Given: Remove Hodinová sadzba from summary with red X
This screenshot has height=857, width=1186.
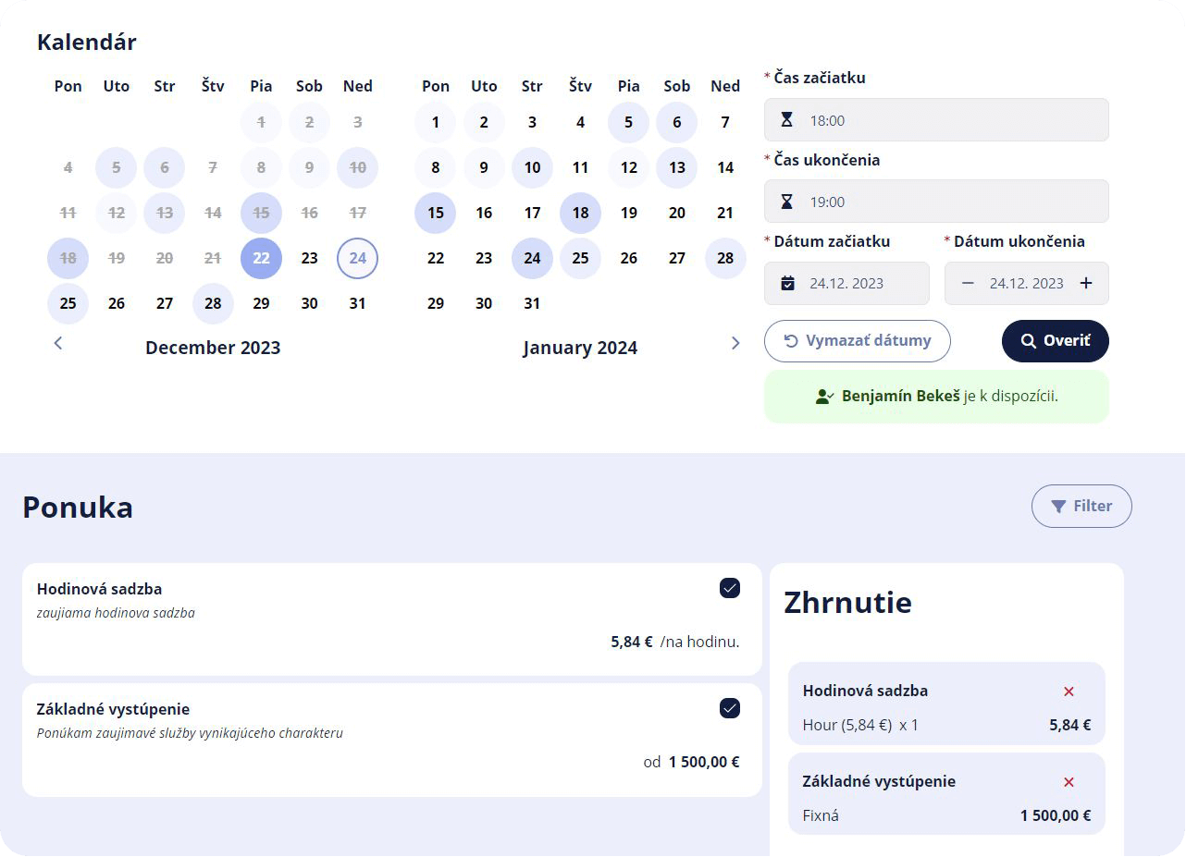Looking at the screenshot, I should click(x=1069, y=692).
